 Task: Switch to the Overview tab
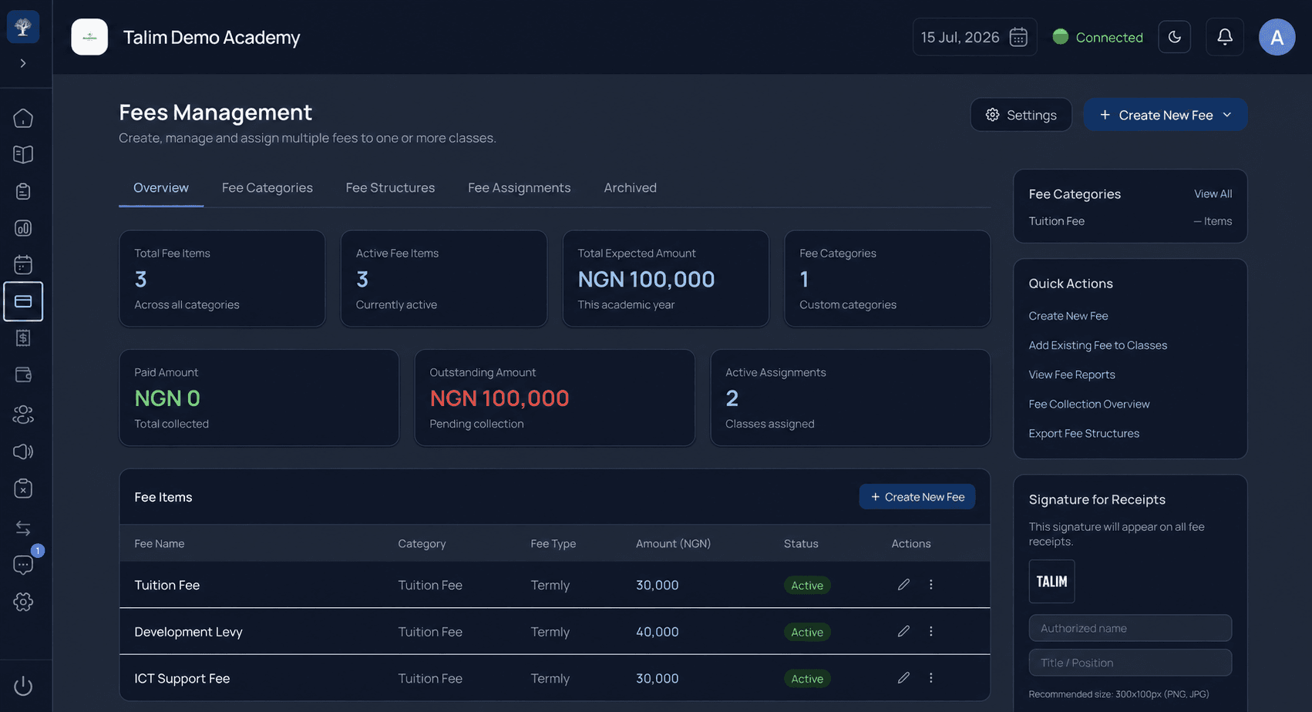pos(161,188)
